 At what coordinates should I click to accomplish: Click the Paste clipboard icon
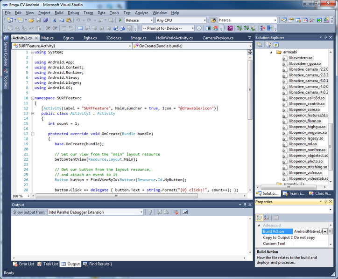69,20
